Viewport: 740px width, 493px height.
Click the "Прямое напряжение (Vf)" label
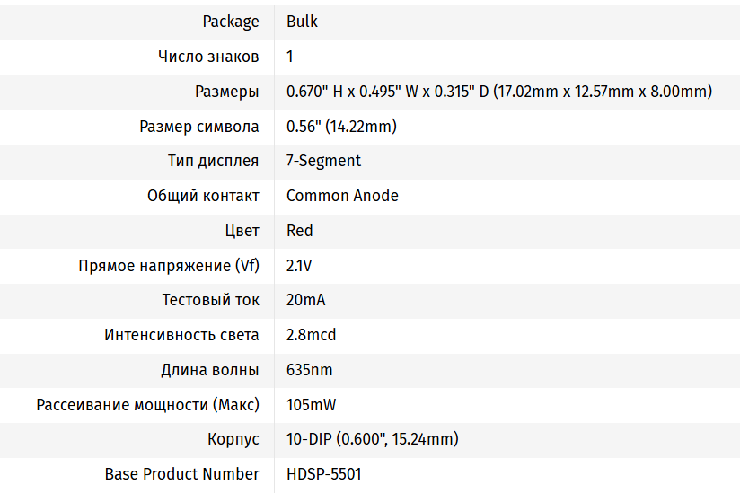pyautogui.click(x=169, y=266)
